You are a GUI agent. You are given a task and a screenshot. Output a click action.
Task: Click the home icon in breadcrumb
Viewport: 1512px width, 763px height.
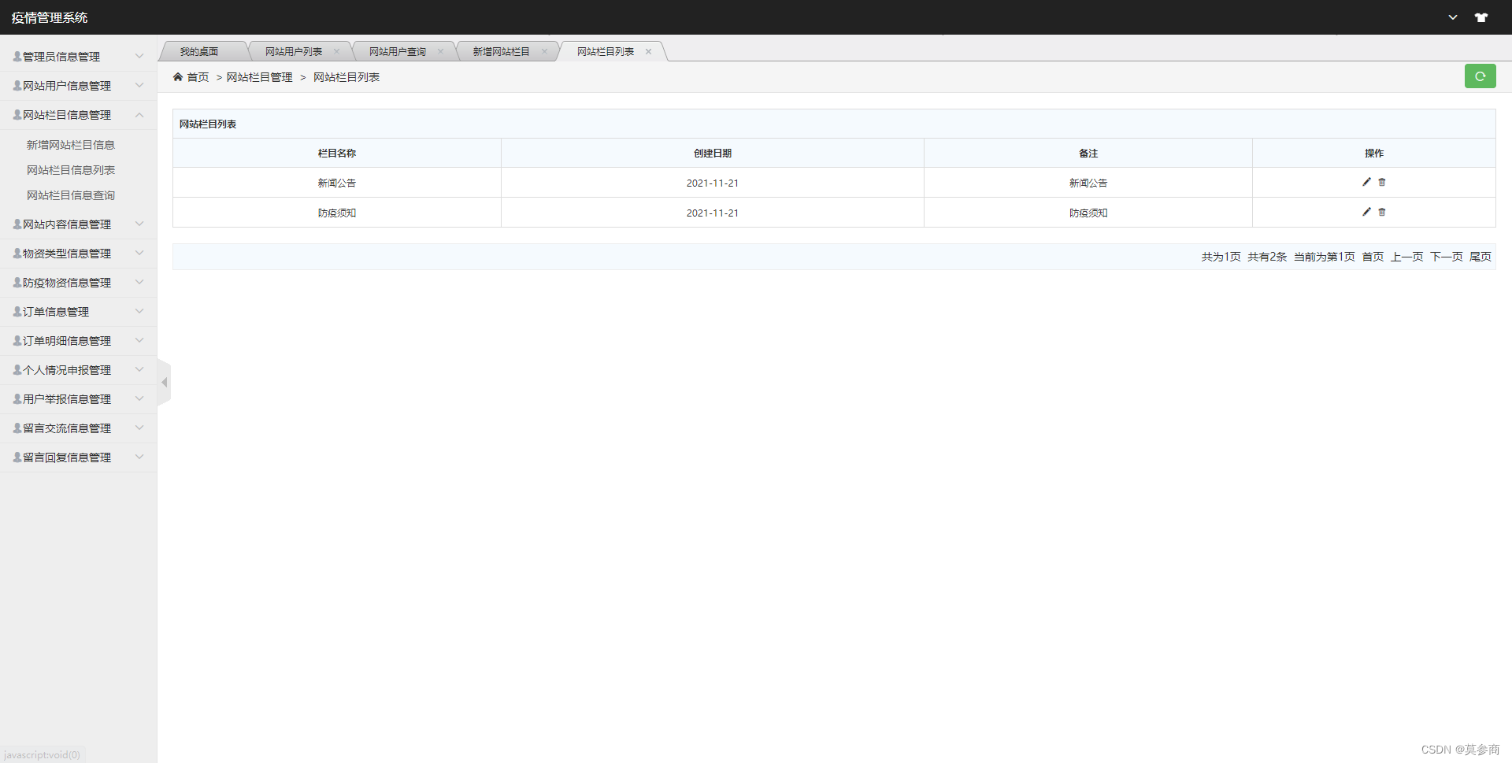coord(178,77)
